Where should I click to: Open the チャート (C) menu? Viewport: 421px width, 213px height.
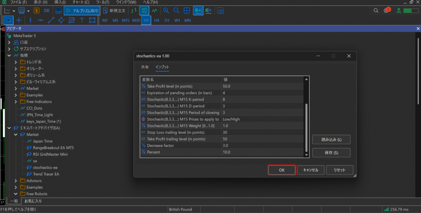81,2
